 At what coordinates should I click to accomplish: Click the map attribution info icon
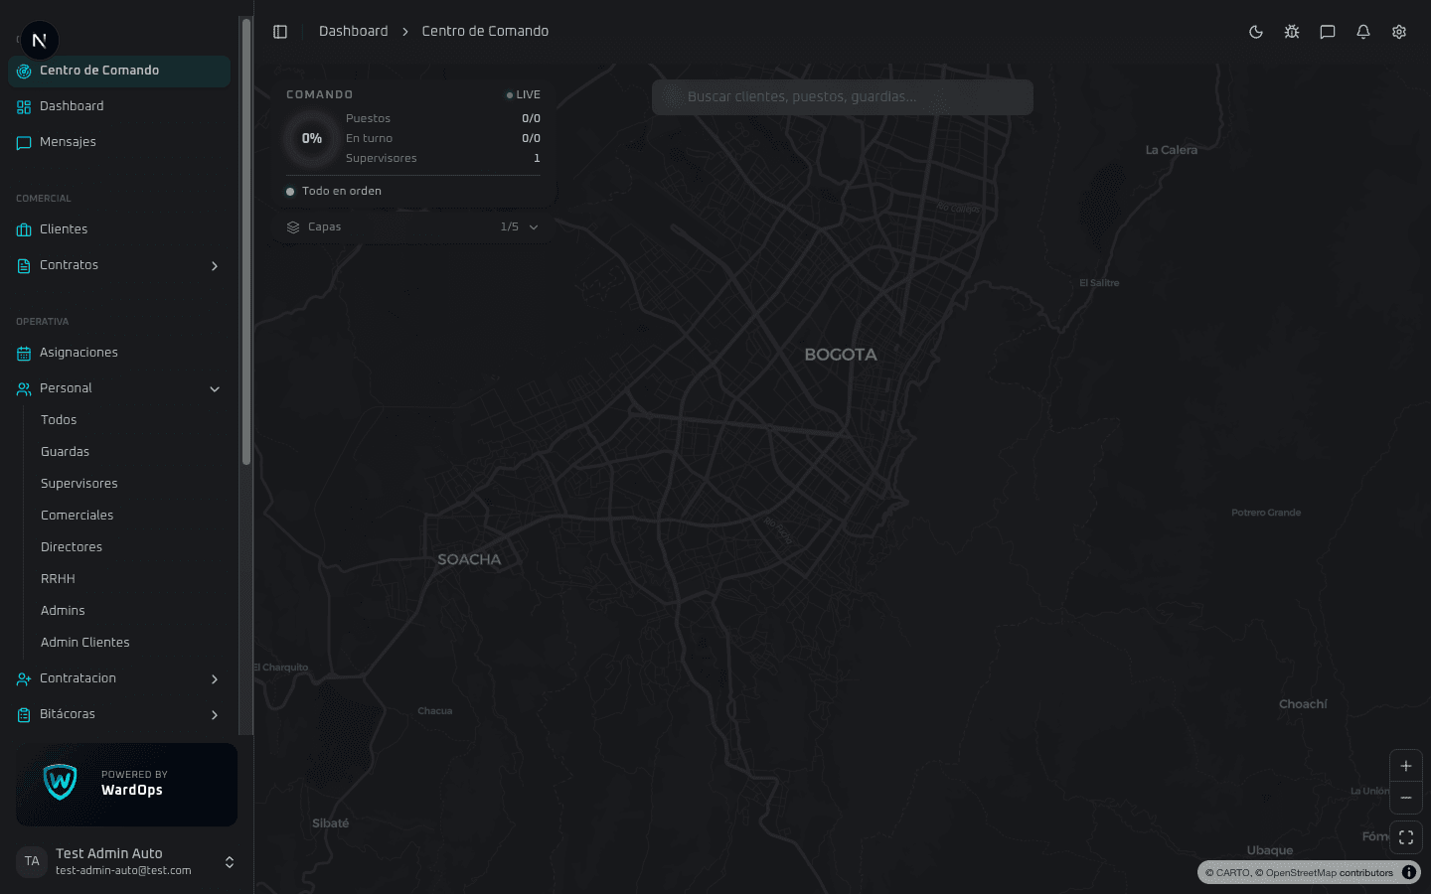(x=1409, y=872)
